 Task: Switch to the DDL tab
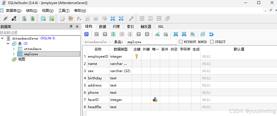tap(161, 27)
